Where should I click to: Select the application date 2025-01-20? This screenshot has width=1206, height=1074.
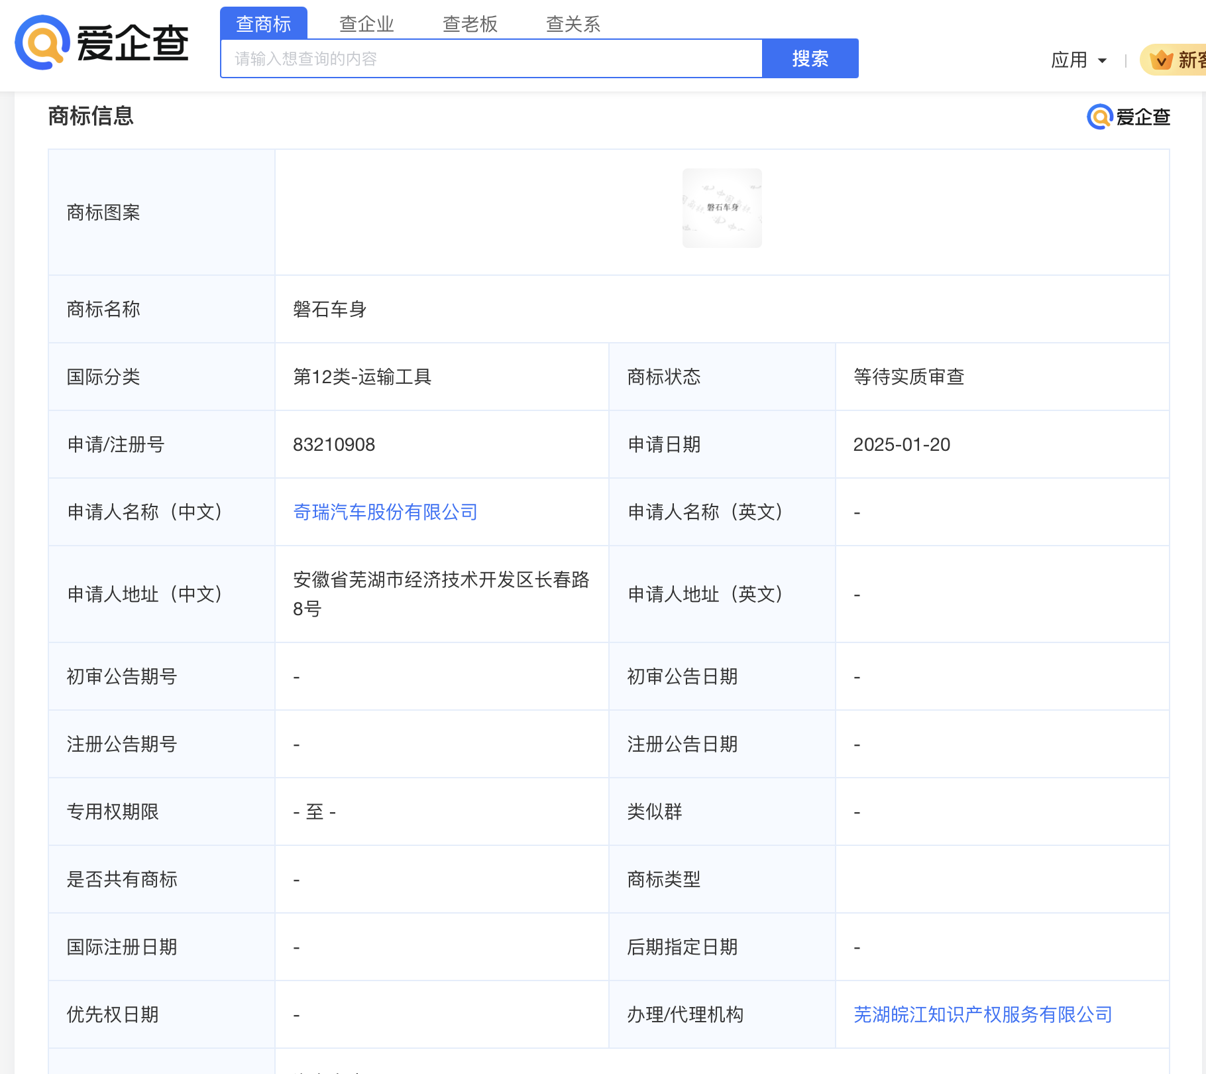pos(902,444)
